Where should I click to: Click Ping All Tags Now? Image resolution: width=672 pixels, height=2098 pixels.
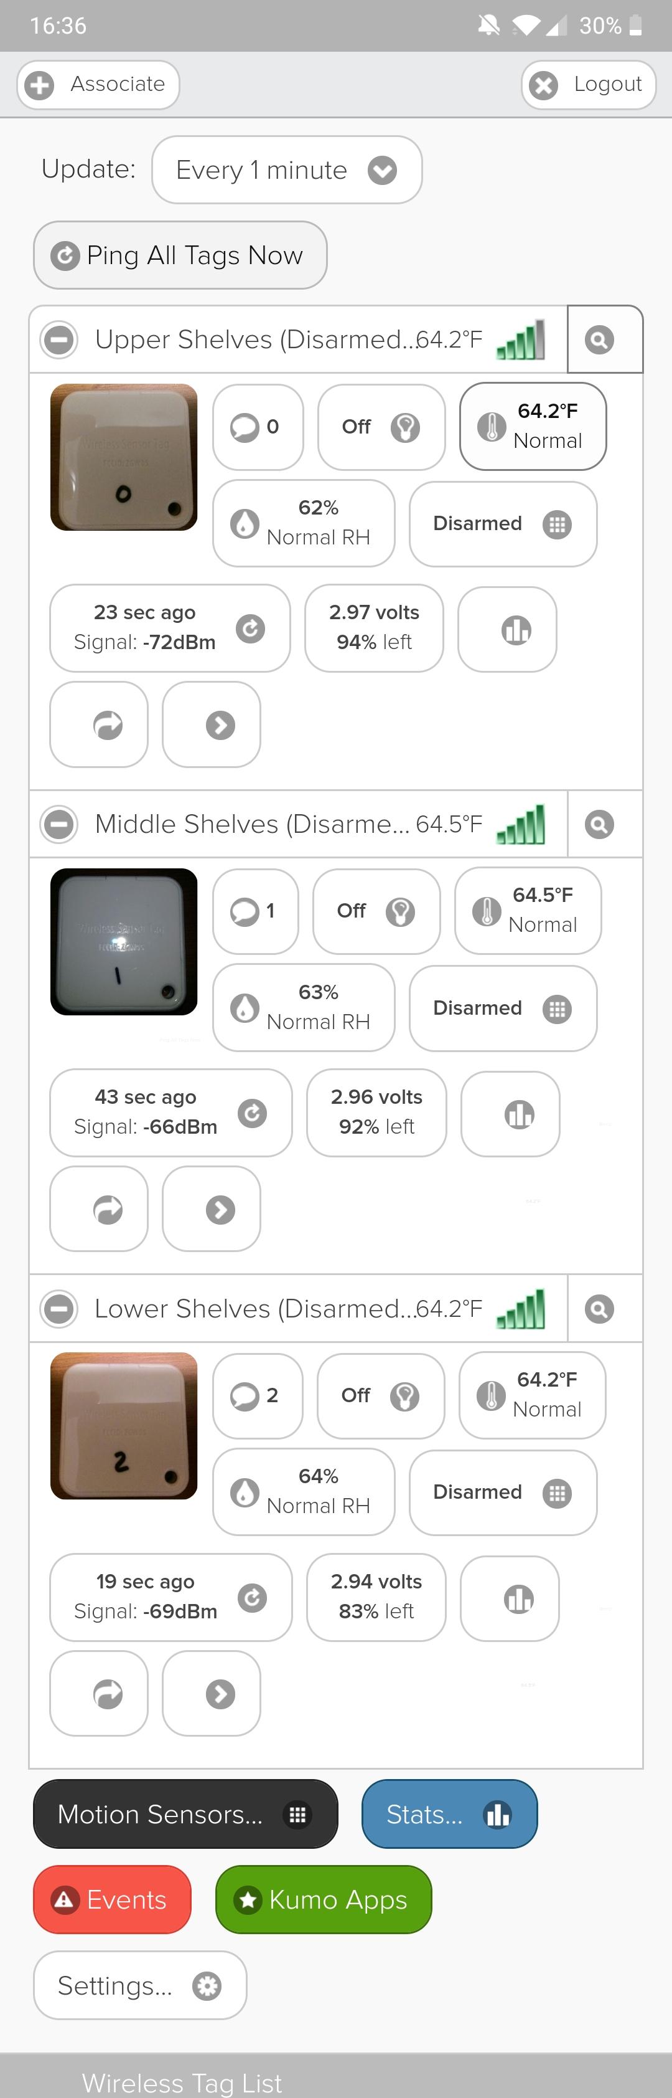(x=180, y=255)
